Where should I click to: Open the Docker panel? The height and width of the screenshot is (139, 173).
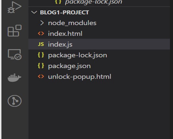[14, 77]
